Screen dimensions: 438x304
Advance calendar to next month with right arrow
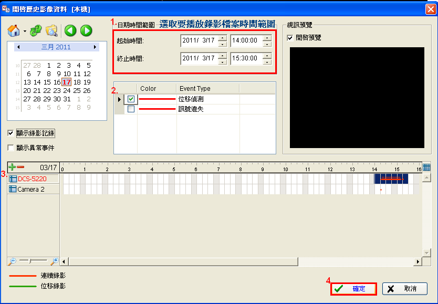(x=95, y=47)
